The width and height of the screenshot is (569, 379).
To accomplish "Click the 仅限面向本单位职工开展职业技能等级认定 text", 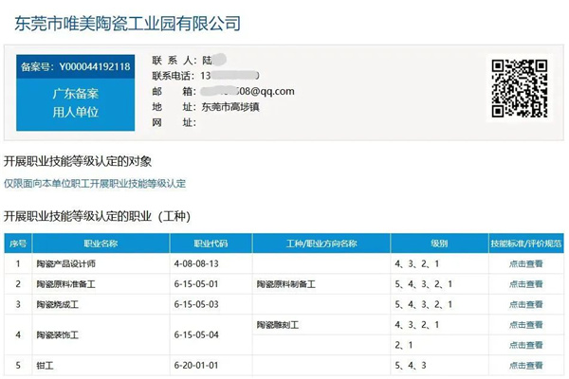I will (x=95, y=184).
